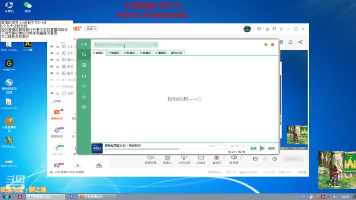
Task: Select the 小秋音乐 source tab
Action: 129,53
